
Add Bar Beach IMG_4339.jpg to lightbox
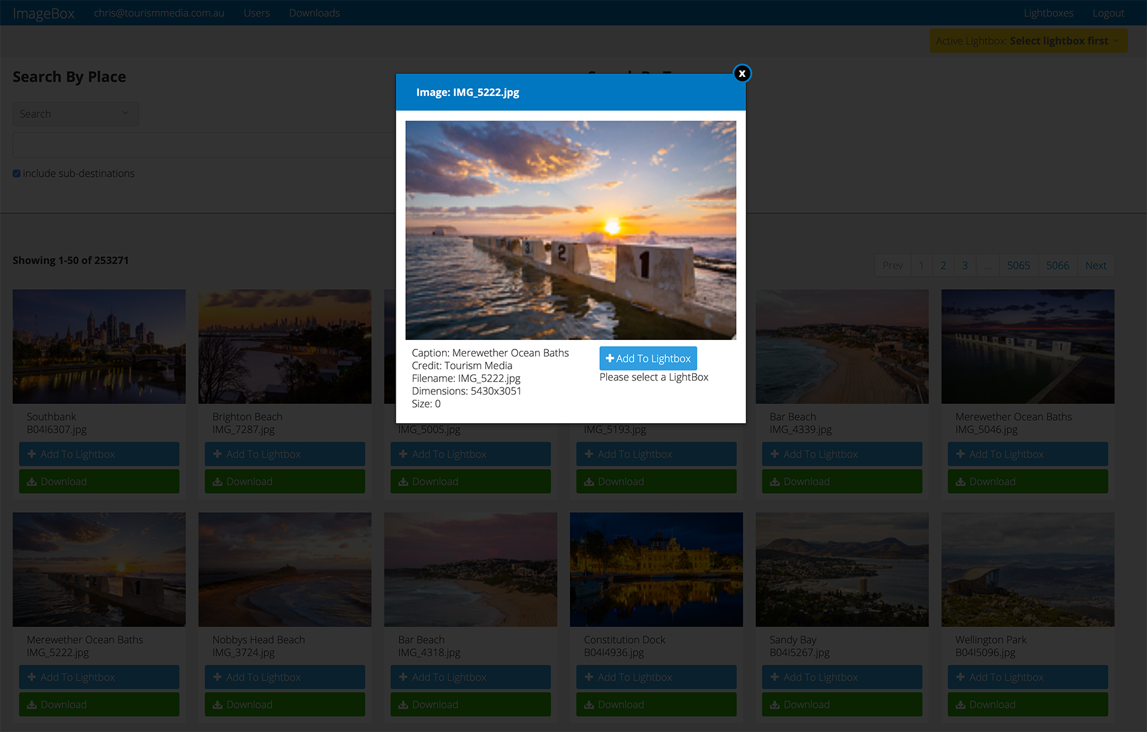point(842,454)
